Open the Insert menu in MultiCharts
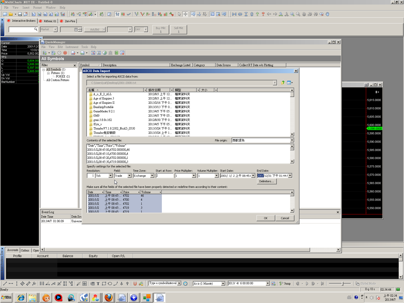The width and height of the screenshot is (404, 303). [26, 8]
